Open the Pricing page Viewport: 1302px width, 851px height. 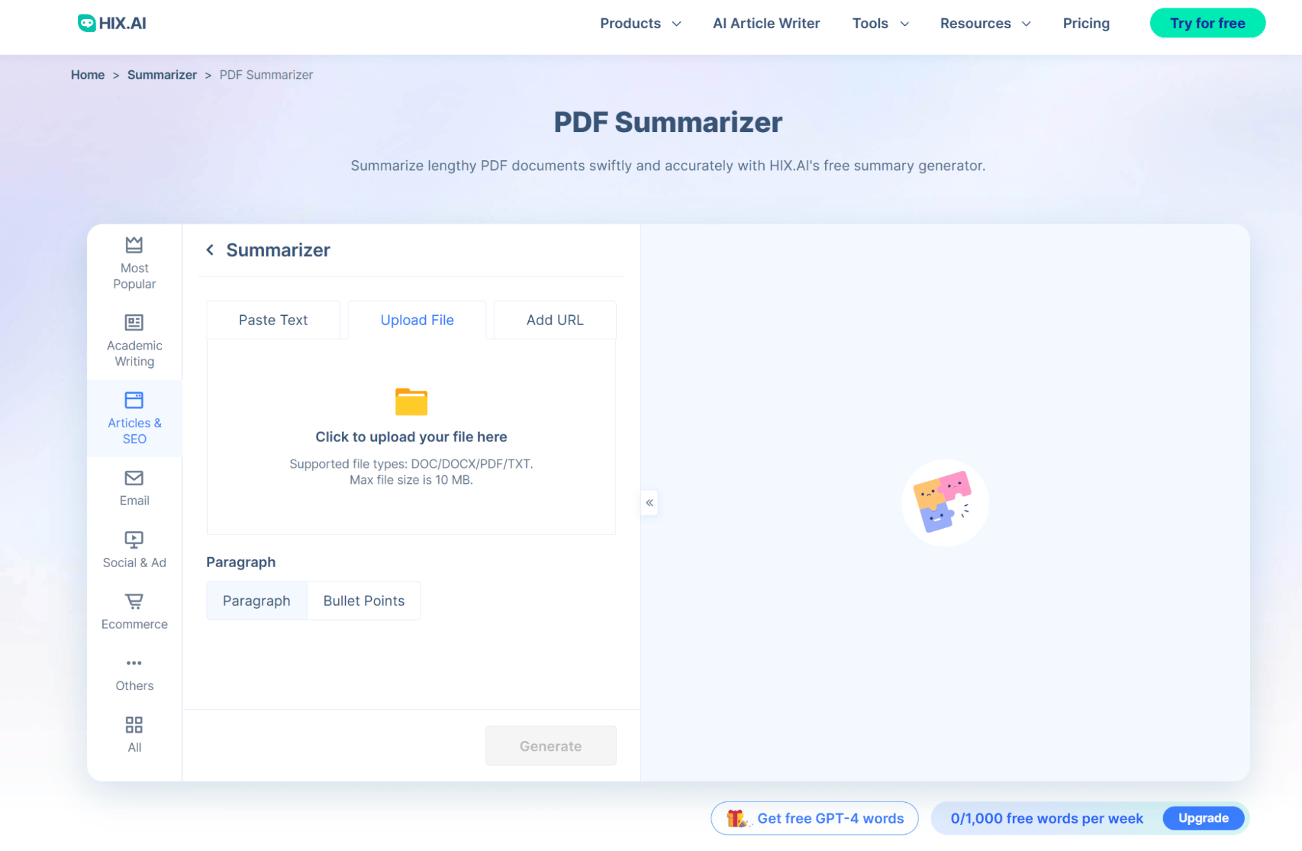point(1086,23)
